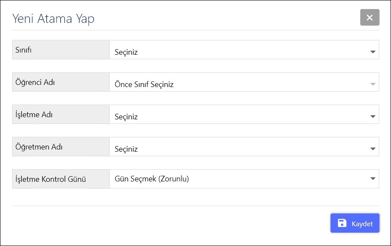This screenshot has width=391, height=246.
Task: Click the greyed Öğrenci Adı dropdown arrow
Action: 373,84
